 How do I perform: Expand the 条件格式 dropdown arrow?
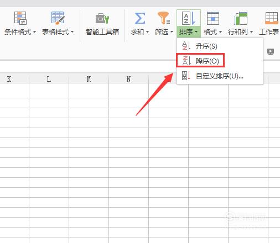tap(34, 32)
